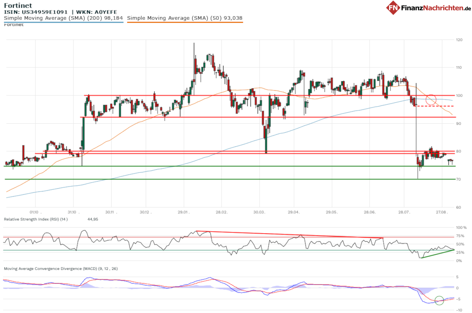Click the 28.06. date axis label
Viewport: 472px width, 313px height.
tap(369, 212)
